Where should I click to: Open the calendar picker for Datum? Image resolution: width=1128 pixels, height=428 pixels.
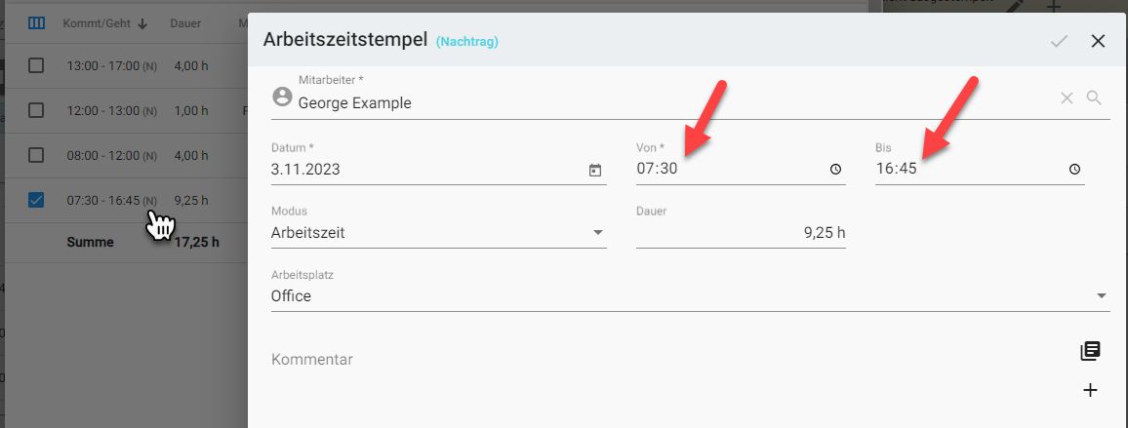595,170
